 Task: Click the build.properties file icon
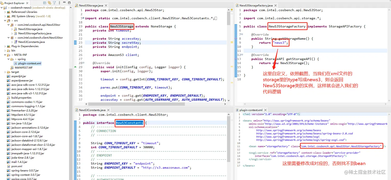point(9,98)
